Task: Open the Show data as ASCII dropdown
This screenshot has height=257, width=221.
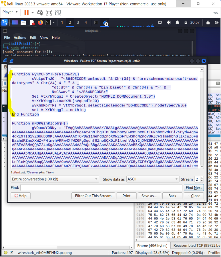Action: pyautogui.click(x=153, y=179)
